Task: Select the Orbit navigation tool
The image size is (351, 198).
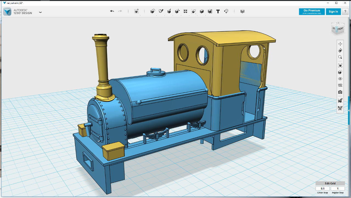Action: (340, 50)
